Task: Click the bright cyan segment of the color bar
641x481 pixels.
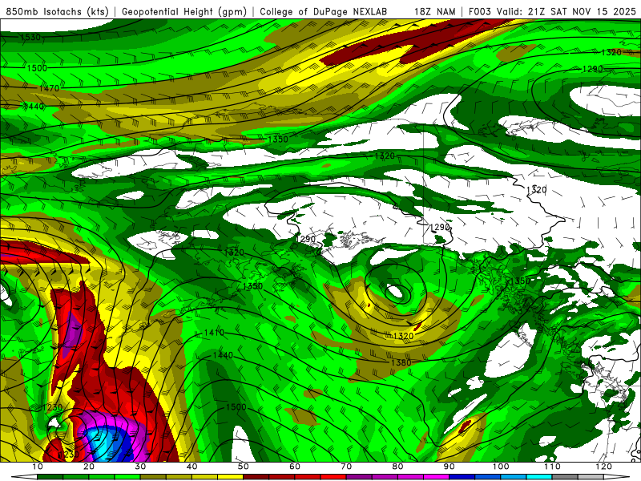Action: click(539, 477)
